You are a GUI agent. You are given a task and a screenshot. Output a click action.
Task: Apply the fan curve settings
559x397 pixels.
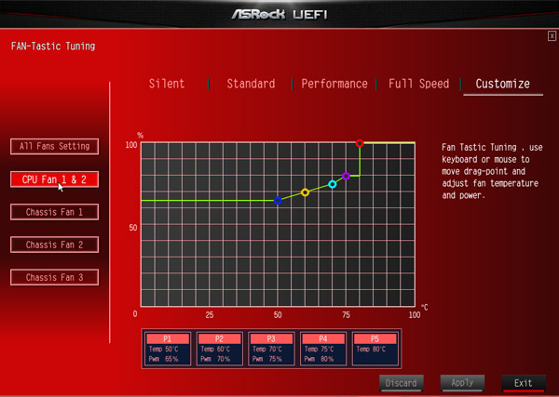(462, 383)
